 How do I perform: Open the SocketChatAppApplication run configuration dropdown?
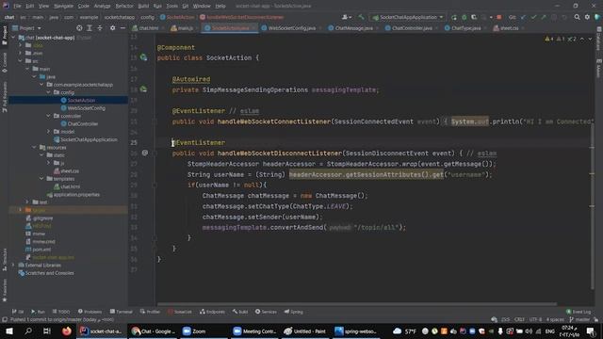pos(407,17)
